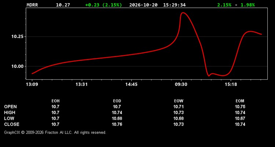The image size is (275, 147).
Task: Select the EOH value in HIGH row
Action: point(55,112)
